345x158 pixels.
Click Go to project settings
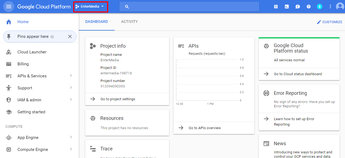pos(118,99)
